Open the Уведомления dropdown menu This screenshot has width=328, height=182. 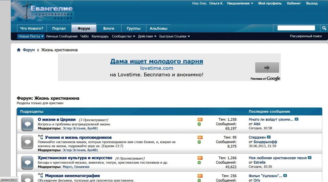click(x=240, y=4)
